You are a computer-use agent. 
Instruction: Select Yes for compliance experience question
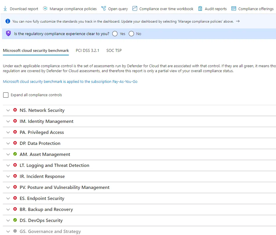[115, 34]
